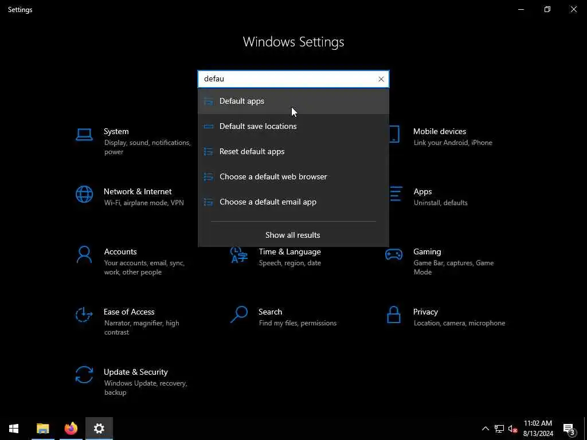Click 'Link your Android, iPhone' description
This screenshot has height=440, width=587.
click(x=453, y=143)
